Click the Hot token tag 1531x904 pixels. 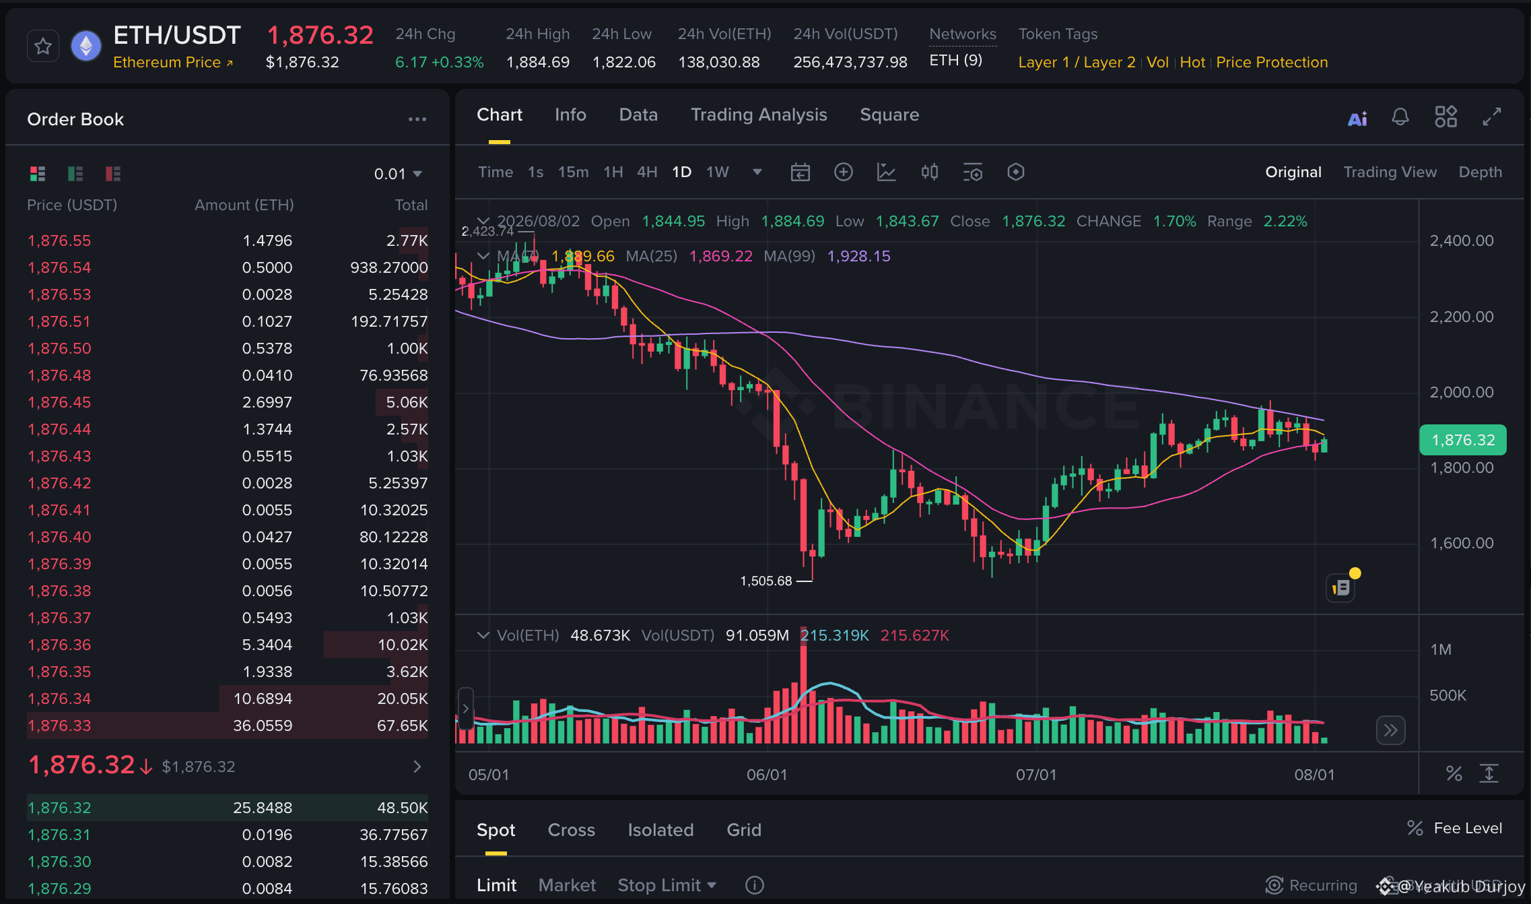point(1192,63)
